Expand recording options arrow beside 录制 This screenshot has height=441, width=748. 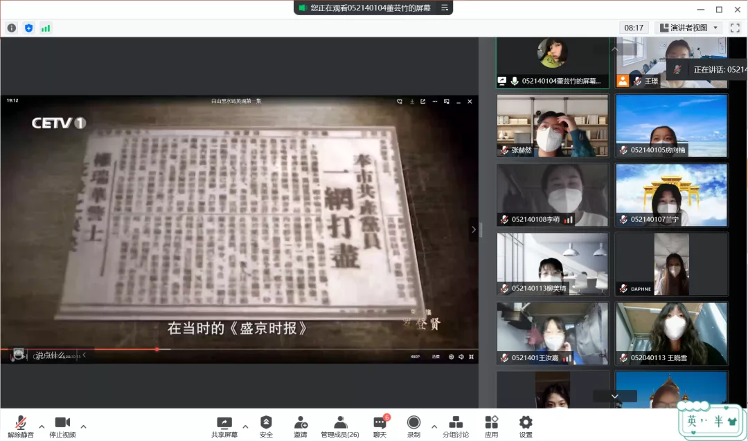434,426
